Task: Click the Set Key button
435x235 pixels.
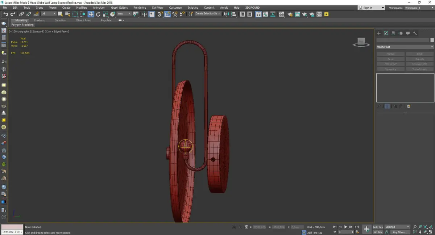Action: click(x=378, y=232)
